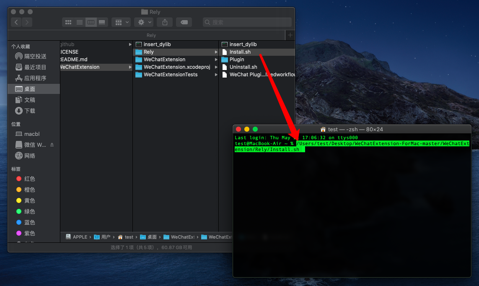The width and height of the screenshot is (479, 286).
Task: Switch Finder to list view
Action: tap(80, 22)
